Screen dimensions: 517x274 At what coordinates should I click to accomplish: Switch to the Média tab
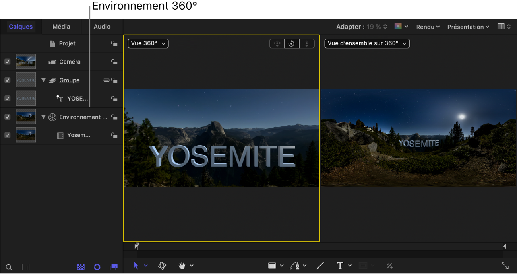[x=61, y=27]
